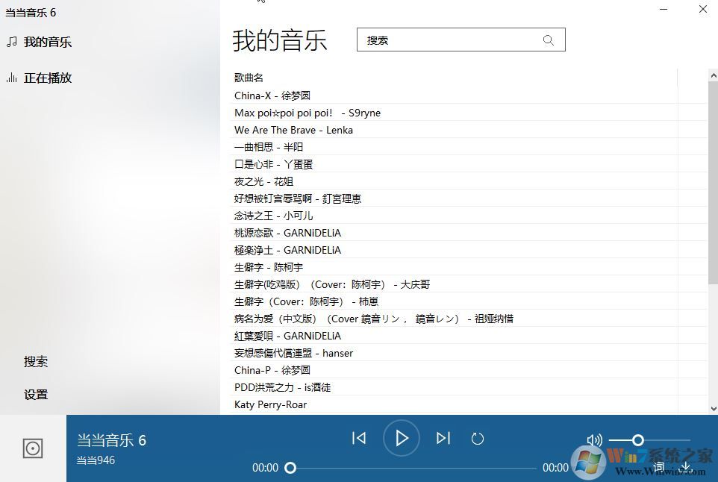Open 设置 from the sidebar
The image size is (718, 482).
36,394
